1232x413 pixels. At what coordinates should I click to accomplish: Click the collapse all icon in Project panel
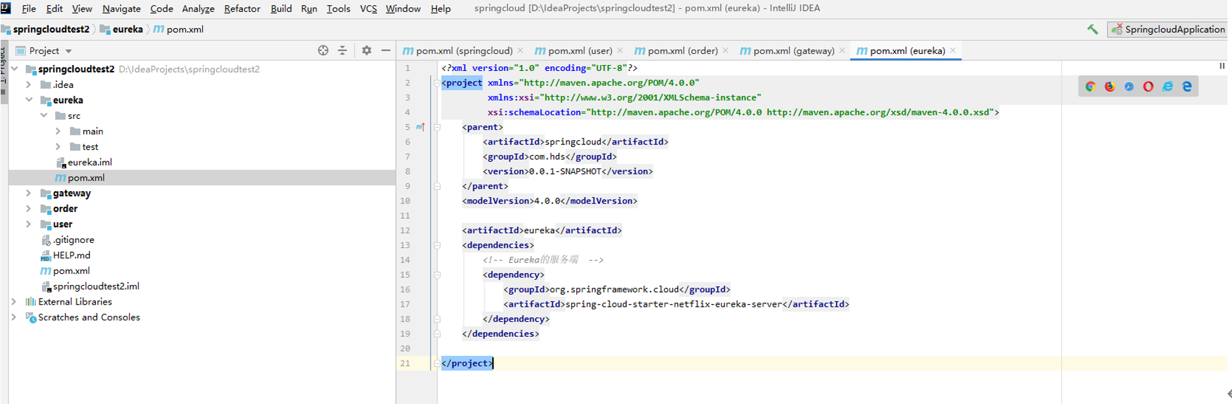(x=342, y=51)
